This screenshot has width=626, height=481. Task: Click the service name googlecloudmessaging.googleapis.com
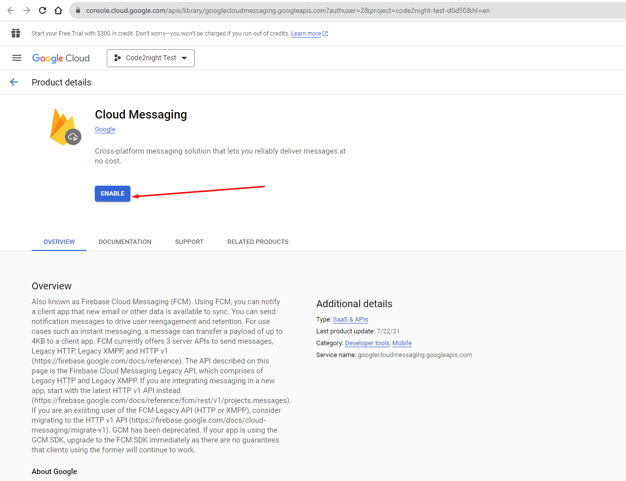pyautogui.click(x=415, y=355)
